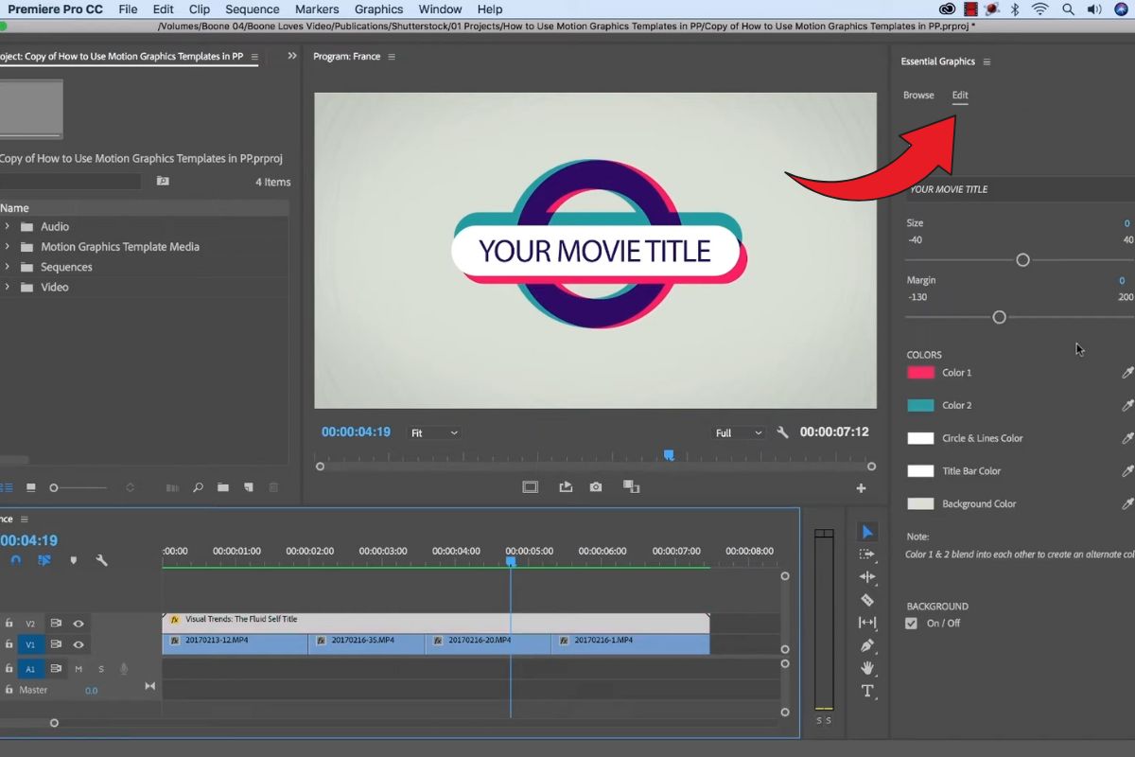Open the Title Bar Color swatch
Viewport: 1135px width, 757px height.
coord(921,471)
